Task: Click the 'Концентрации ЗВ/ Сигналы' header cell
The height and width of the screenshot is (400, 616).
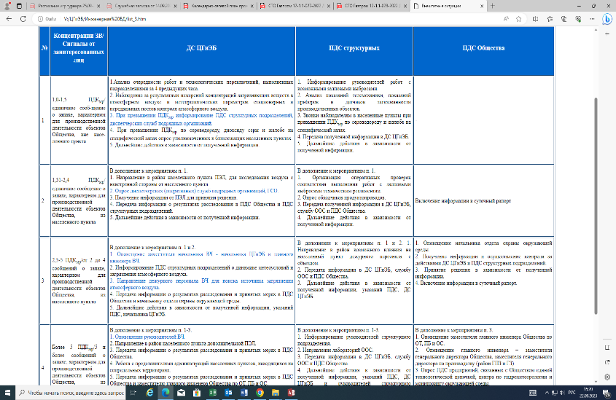Action: pos(79,48)
